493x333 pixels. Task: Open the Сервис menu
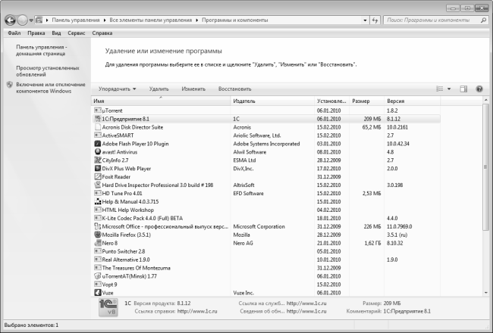pyautogui.click(x=76, y=33)
